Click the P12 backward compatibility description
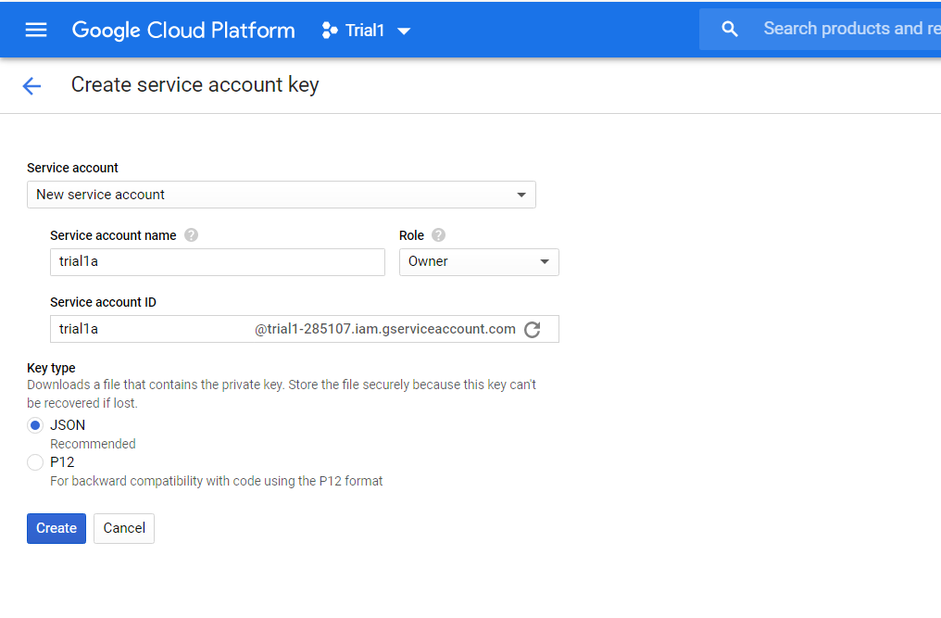This screenshot has width=941, height=618. click(217, 481)
